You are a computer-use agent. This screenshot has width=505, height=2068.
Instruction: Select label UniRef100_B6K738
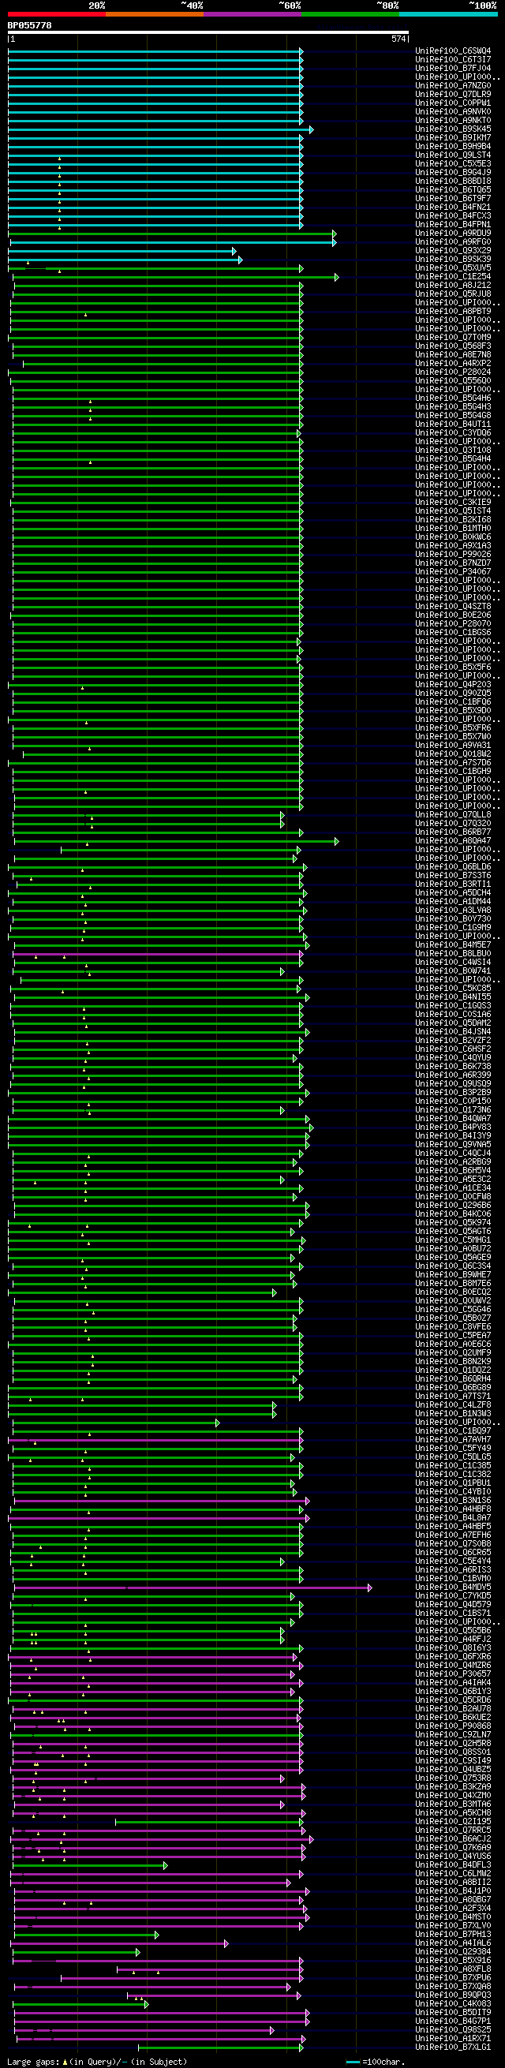[453, 1067]
